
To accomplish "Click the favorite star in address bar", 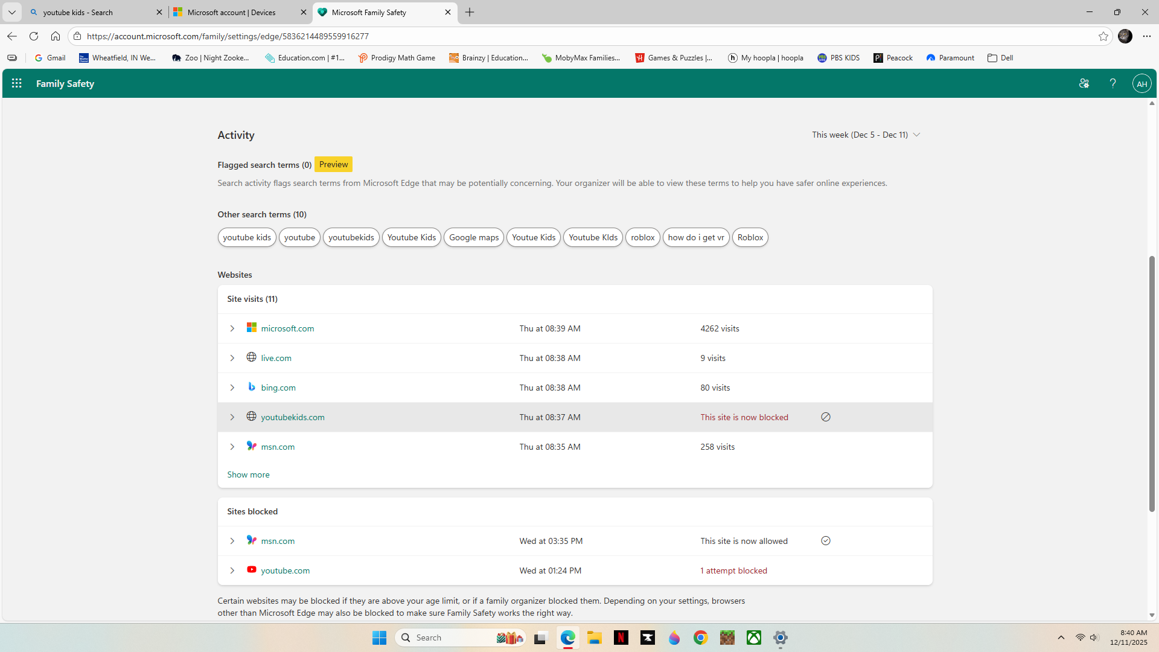I will point(1103,36).
